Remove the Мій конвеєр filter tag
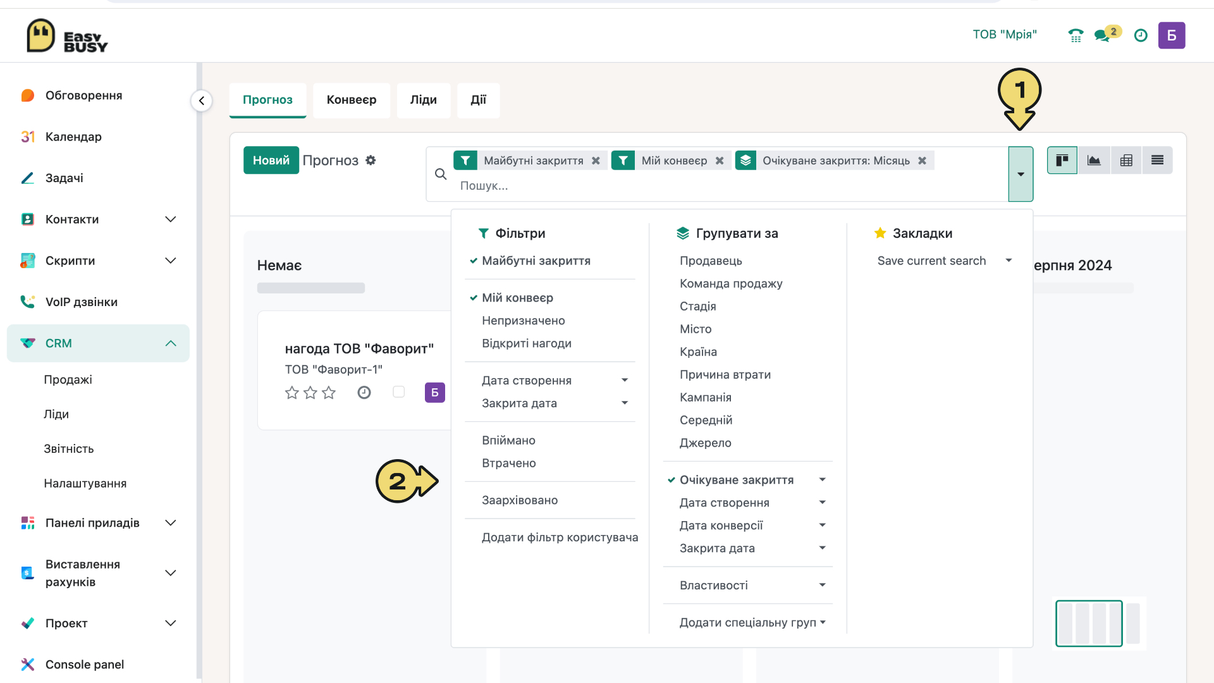1214x683 pixels. click(720, 161)
